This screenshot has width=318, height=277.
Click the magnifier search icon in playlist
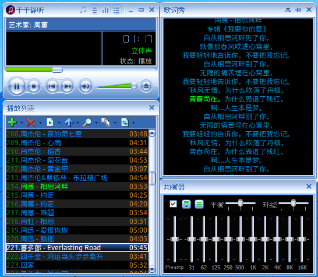pos(87,122)
